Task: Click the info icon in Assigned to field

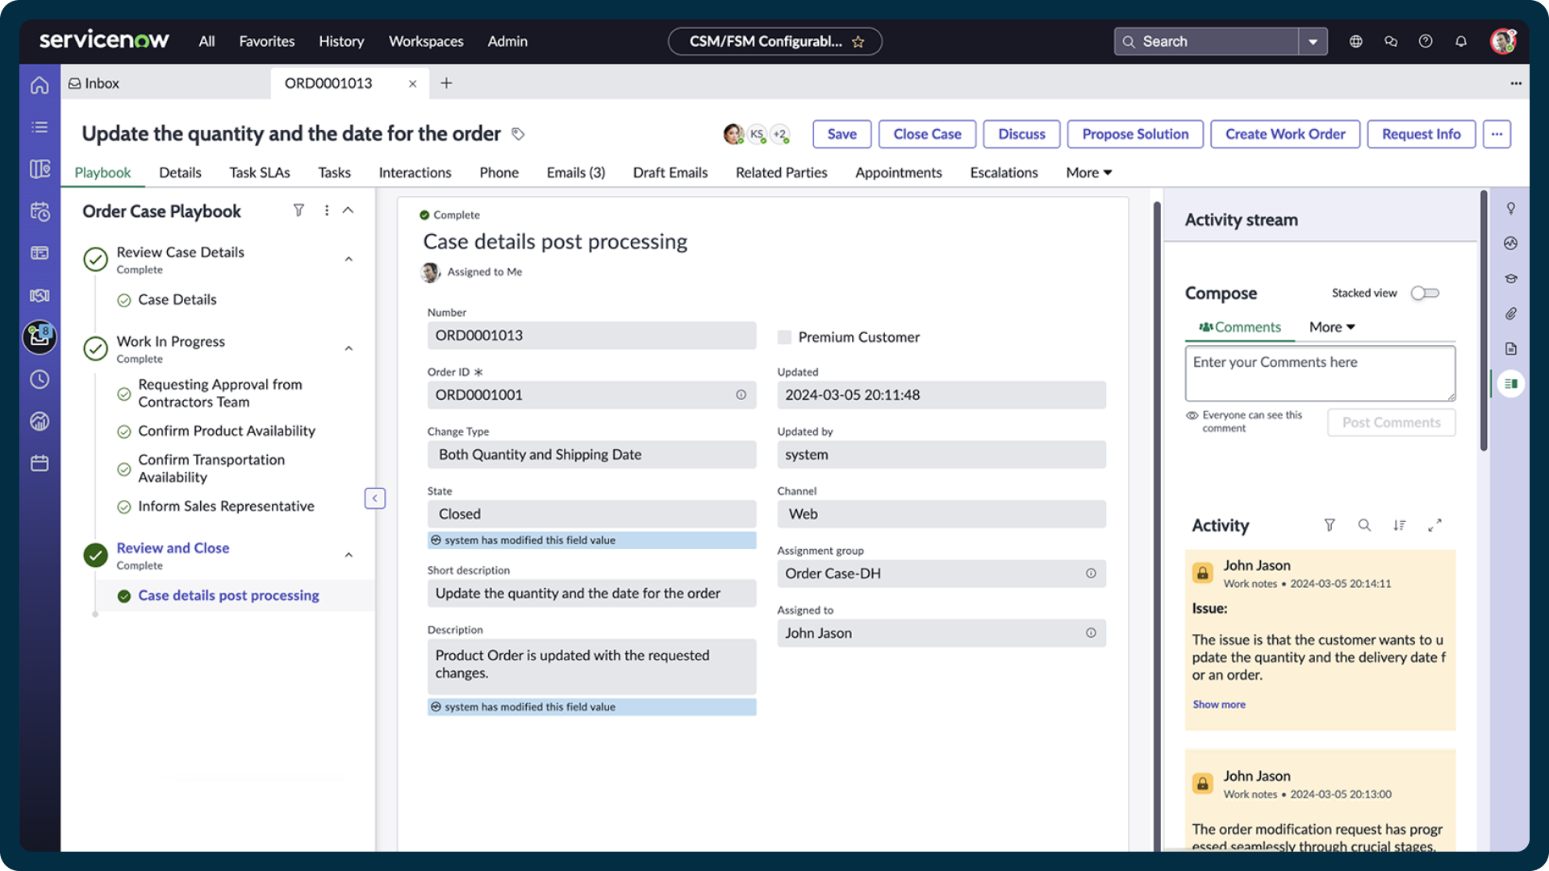Action: 1091,633
